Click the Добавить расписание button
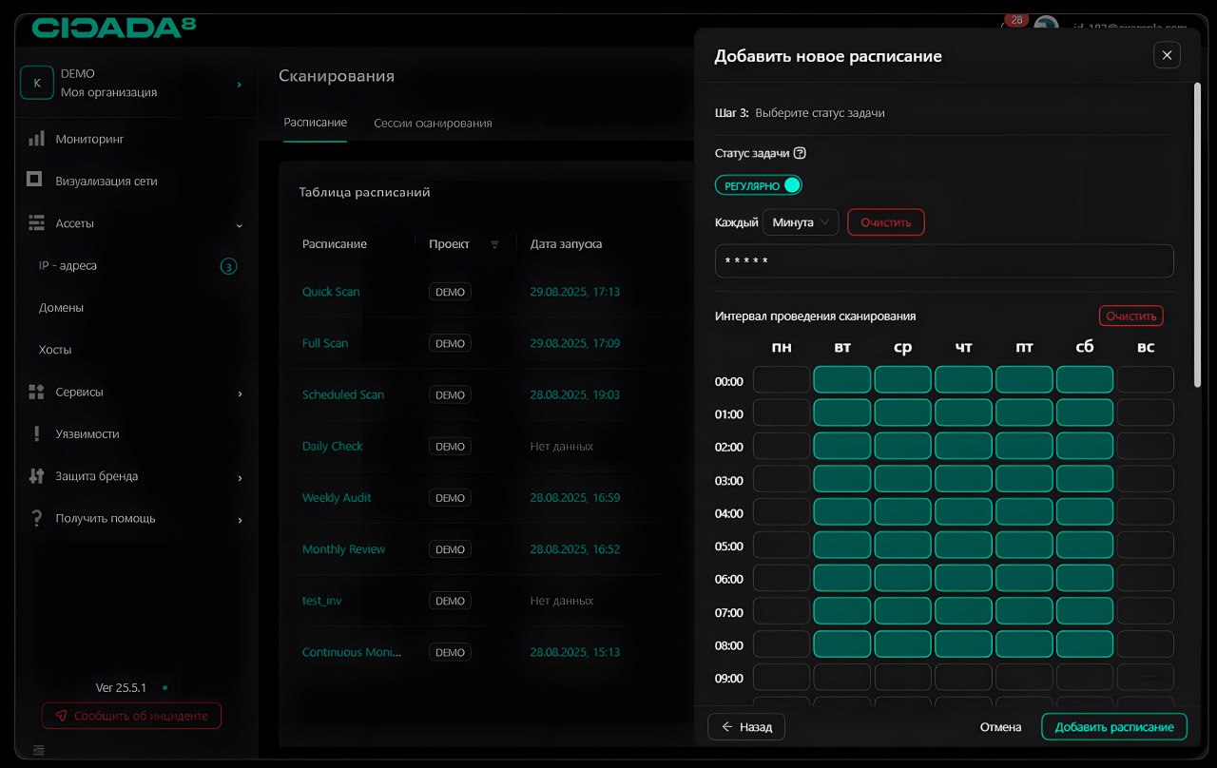 click(1113, 727)
